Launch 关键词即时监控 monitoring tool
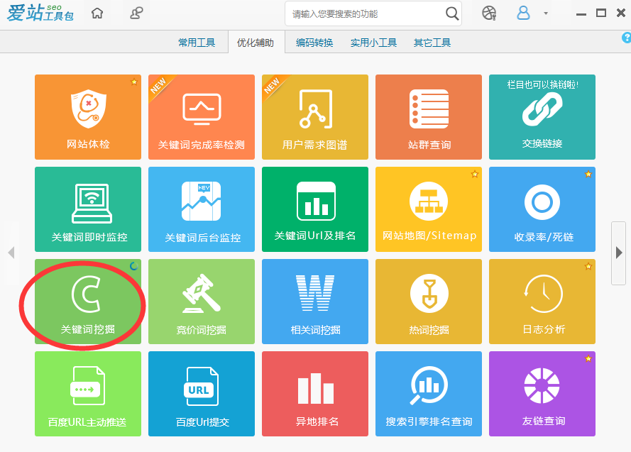This screenshot has height=452, width=631. coord(88,209)
